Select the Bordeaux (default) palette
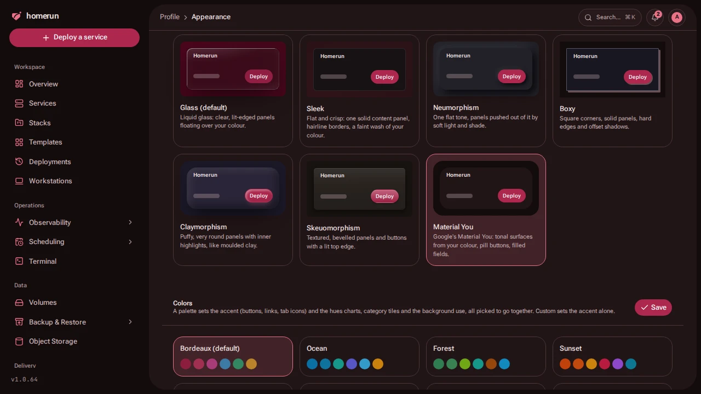 pyautogui.click(x=233, y=356)
